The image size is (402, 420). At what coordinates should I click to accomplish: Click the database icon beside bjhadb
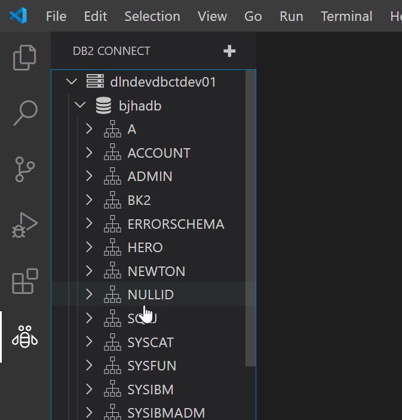(104, 106)
